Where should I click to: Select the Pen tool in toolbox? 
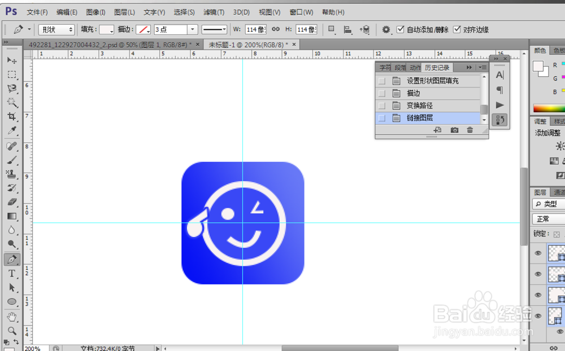pos(12,259)
